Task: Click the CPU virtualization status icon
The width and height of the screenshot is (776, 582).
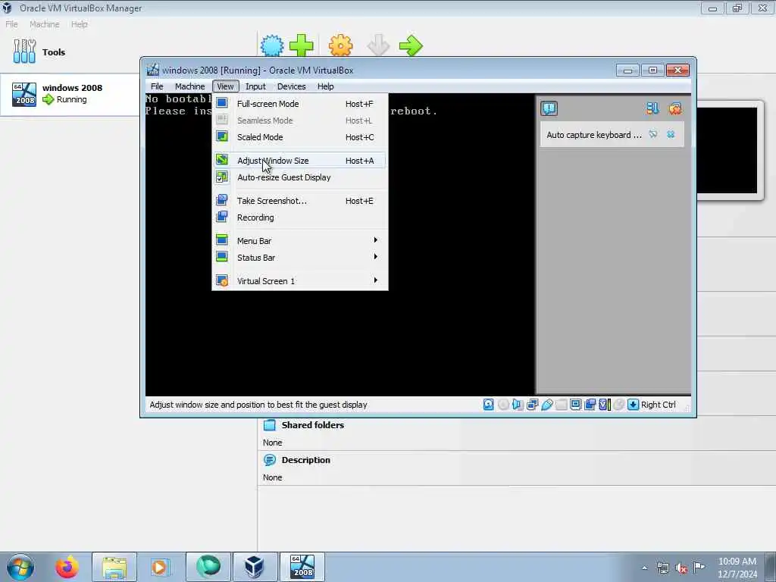Action: click(x=604, y=405)
